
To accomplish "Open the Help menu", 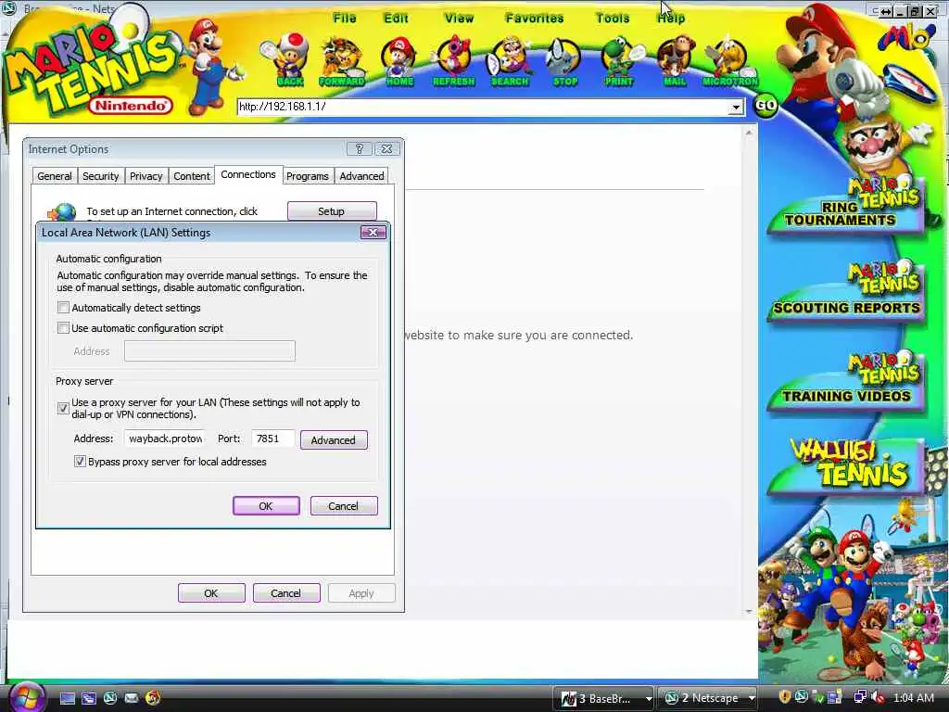I will 671,19.
